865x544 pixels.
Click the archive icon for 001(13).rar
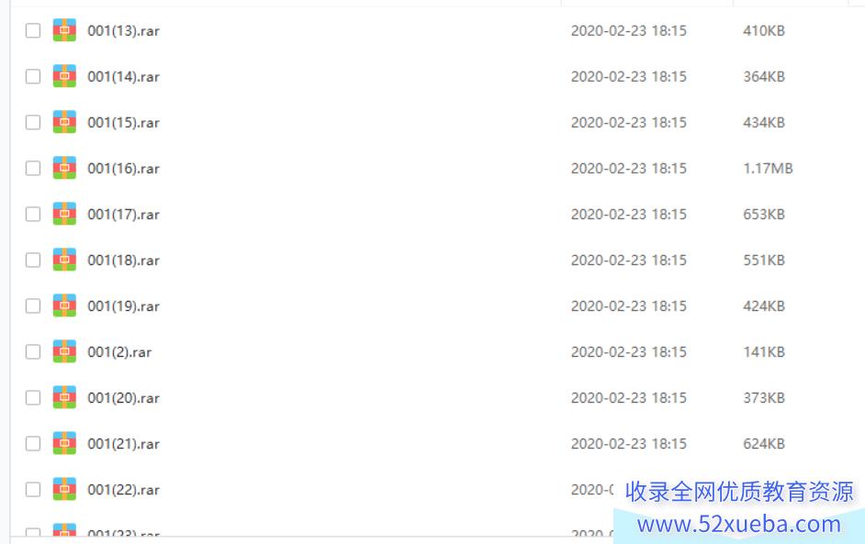click(64, 30)
